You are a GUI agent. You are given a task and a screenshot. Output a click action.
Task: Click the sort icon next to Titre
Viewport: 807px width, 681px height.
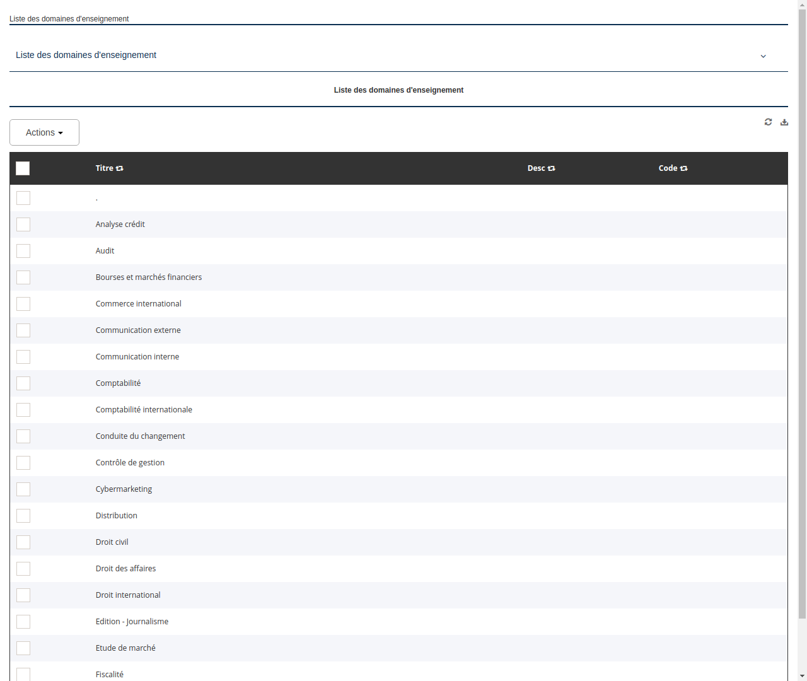tap(120, 168)
